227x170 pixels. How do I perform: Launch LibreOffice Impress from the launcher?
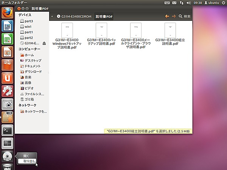(7, 52)
